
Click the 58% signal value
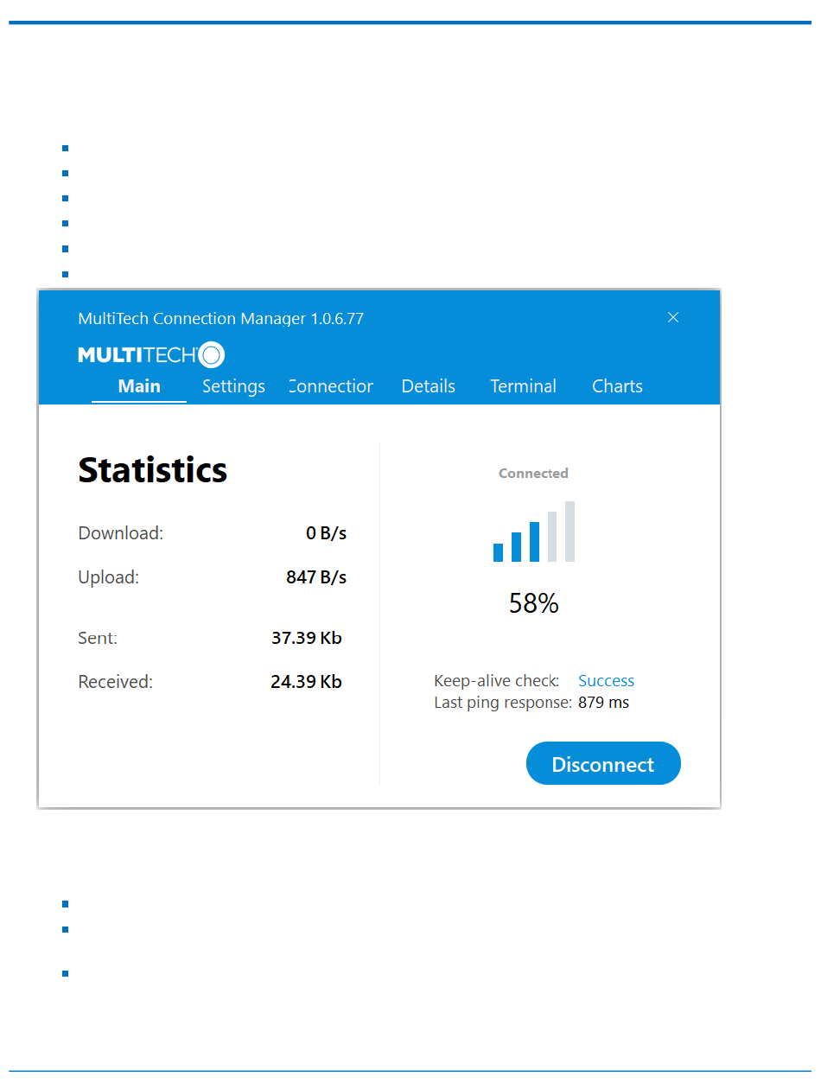click(x=534, y=603)
